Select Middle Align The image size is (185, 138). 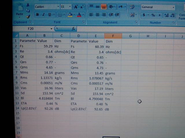(x=97, y=7)
